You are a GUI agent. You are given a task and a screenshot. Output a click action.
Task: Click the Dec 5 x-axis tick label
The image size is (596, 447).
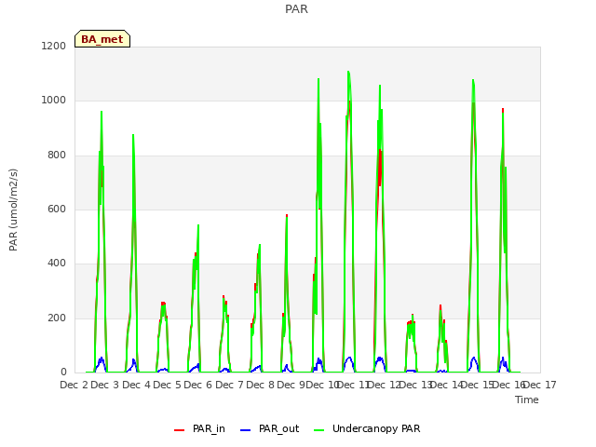167,385
